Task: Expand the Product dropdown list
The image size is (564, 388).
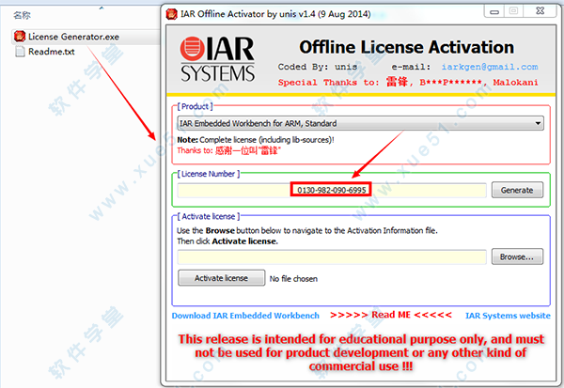Action: 538,123
